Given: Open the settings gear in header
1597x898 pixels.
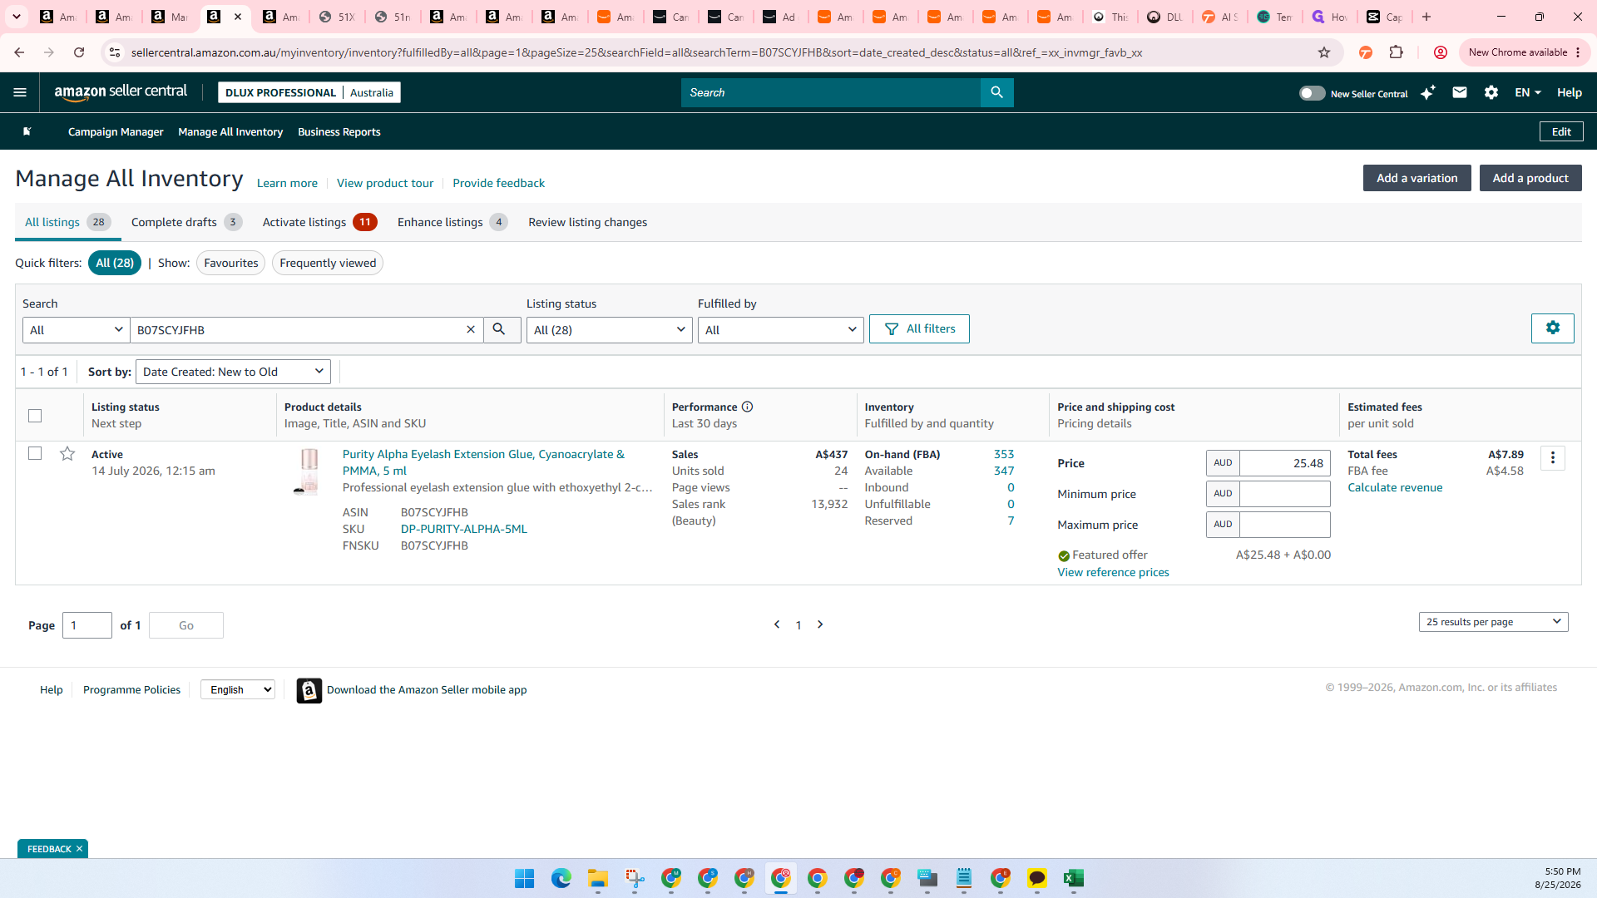Looking at the screenshot, I should pos(1491,92).
